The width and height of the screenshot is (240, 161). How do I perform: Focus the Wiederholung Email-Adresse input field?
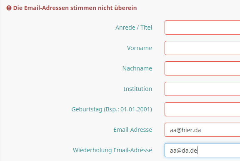202,150
